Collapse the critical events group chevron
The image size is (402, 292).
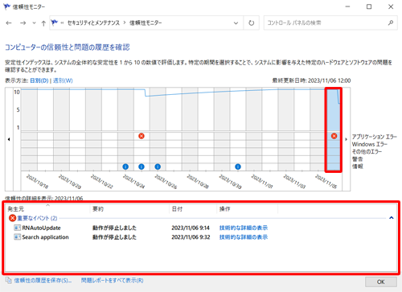[x=392, y=218]
